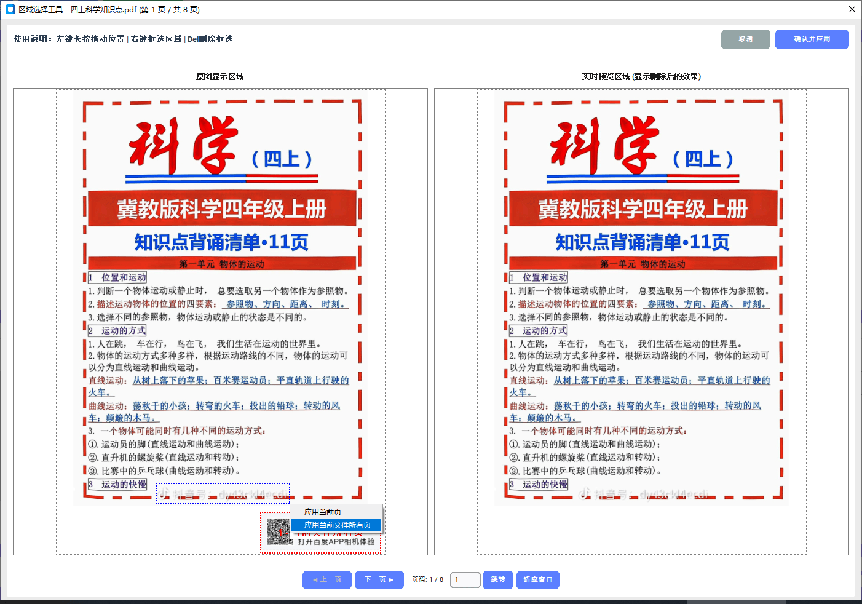Image resolution: width=862 pixels, height=604 pixels.
Task: Click the TikTok watermark logo in preview pane
Action: 585,493
